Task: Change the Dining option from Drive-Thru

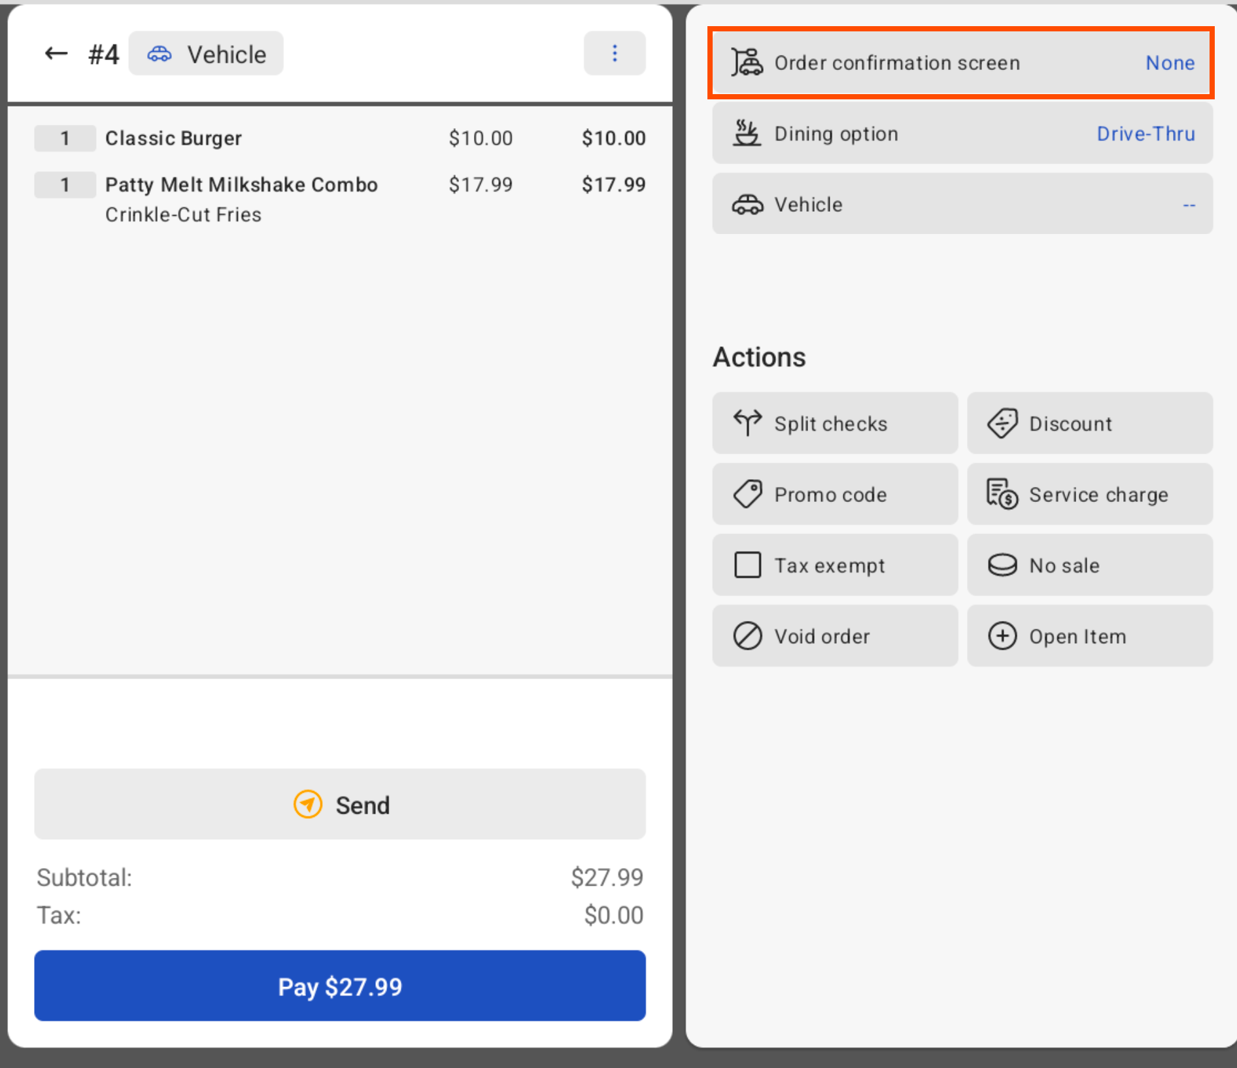Action: click(962, 133)
